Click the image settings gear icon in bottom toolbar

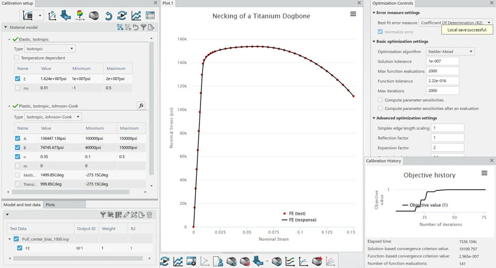[x=191, y=261]
